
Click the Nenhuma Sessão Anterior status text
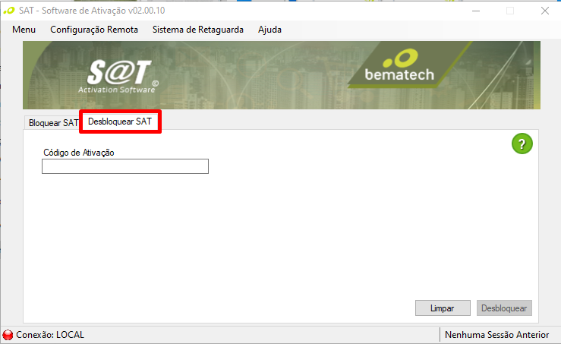pos(496,335)
